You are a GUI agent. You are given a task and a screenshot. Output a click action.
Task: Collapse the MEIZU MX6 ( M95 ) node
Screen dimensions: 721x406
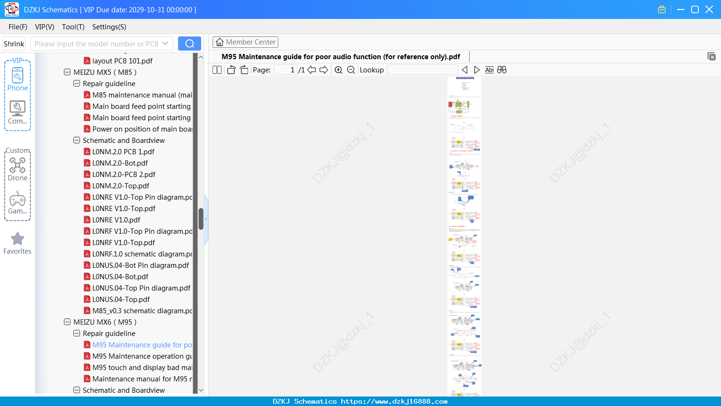[x=67, y=322]
